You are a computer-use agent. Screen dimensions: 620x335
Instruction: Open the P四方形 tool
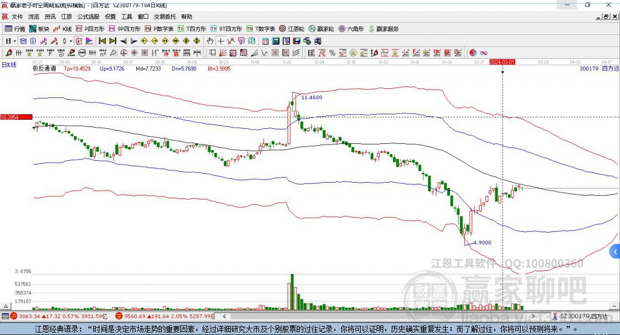pyautogui.click(x=90, y=29)
